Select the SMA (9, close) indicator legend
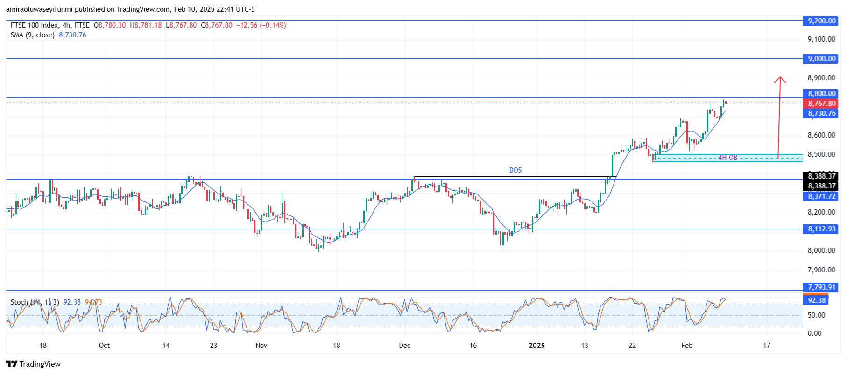Screen dimensions: 847x374 point(32,35)
